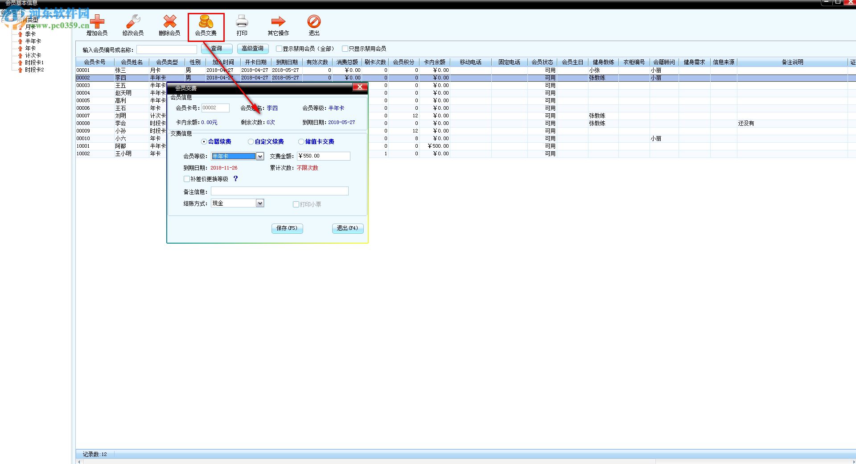
Task: Open the help question mark beside 补差价更换等级
Action: tap(235, 178)
